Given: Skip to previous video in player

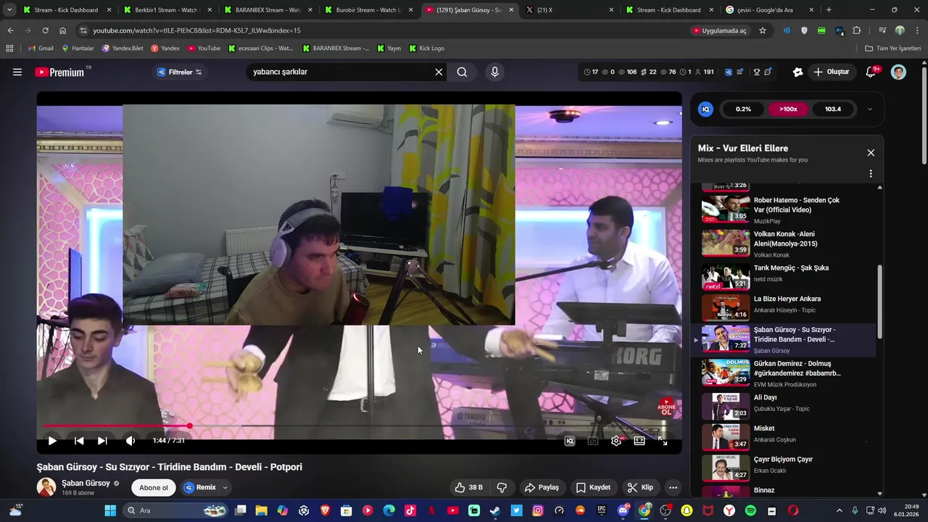Looking at the screenshot, I should (x=79, y=440).
